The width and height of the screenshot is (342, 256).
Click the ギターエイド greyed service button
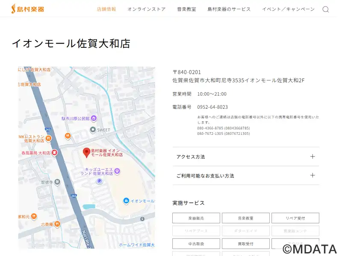click(245, 231)
